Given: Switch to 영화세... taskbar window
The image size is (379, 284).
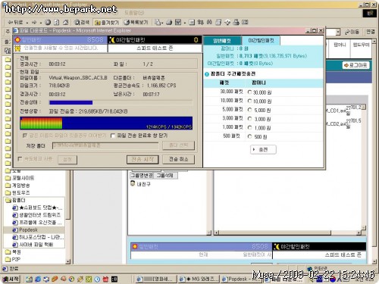Looking at the screenshot, I should click(x=156, y=279).
